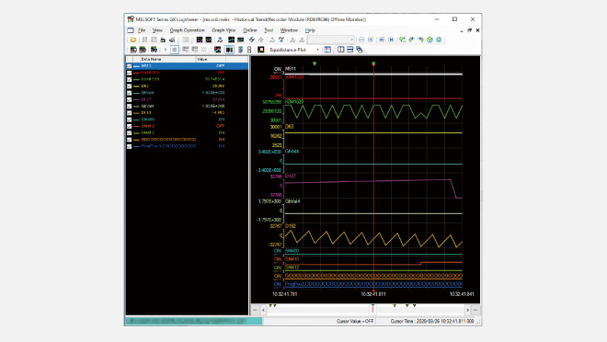This screenshot has width=607, height=342.
Task: Select the second GbVal4 gray data row
Action: tap(187, 106)
